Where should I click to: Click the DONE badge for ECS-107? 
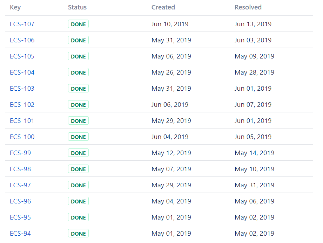coord(78,24)
